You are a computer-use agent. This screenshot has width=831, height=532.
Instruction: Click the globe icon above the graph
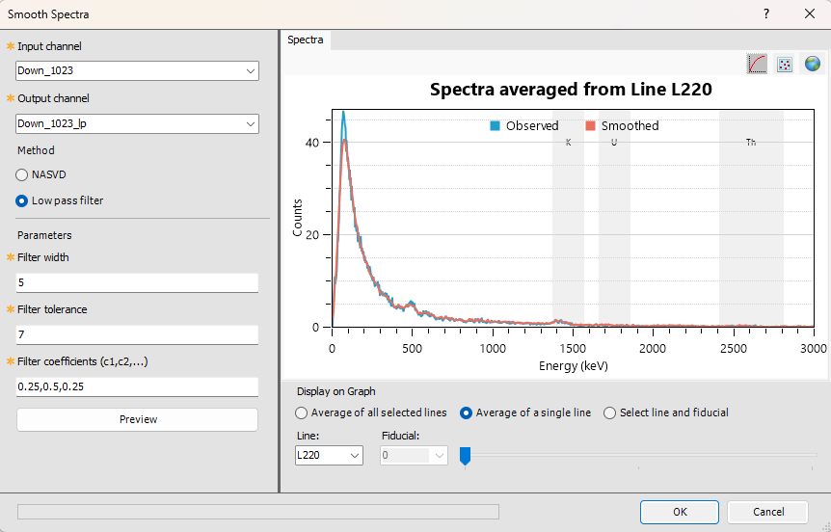(x=813, y=64)
